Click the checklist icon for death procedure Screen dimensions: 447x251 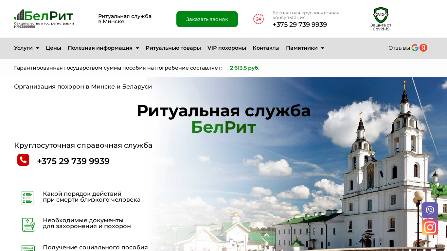click(x=27, y=198)
